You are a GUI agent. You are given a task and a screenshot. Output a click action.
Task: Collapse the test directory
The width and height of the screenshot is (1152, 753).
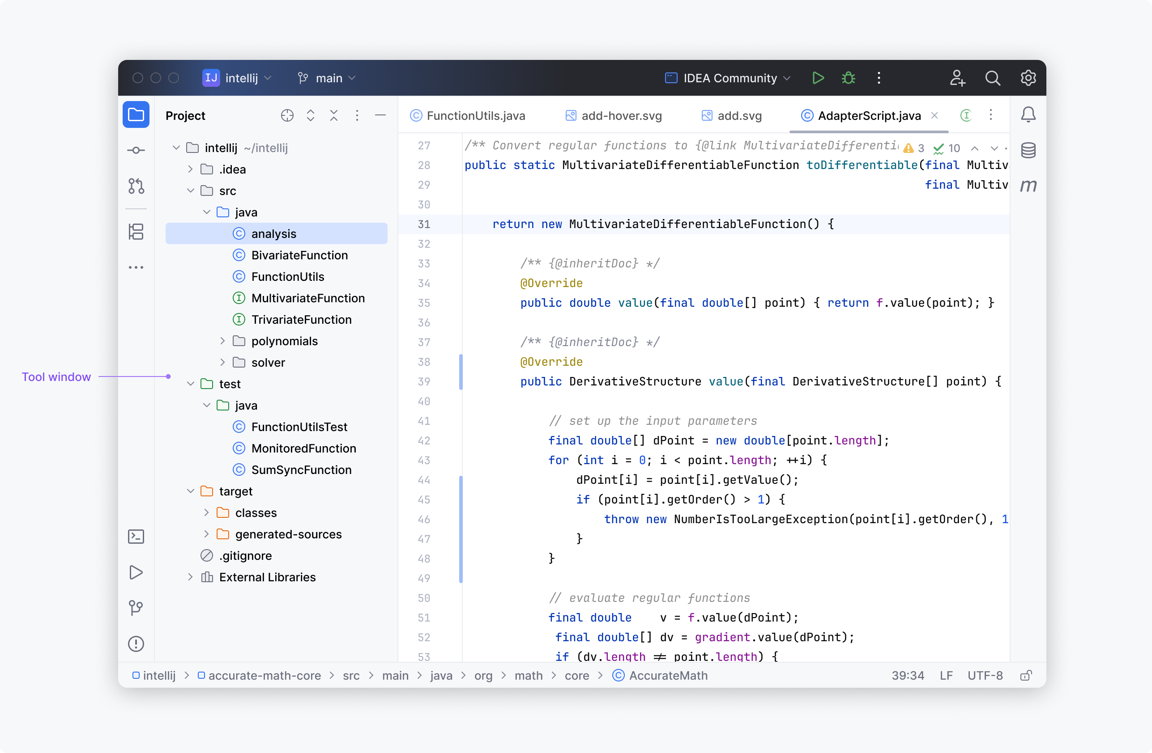tap(190, 384)
